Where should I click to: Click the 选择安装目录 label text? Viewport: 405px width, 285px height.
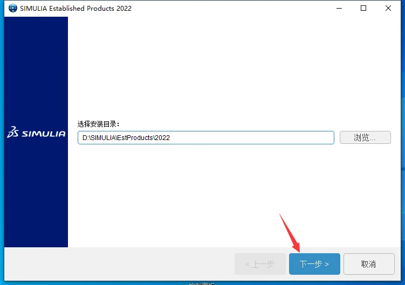click(x=98, y=124)
